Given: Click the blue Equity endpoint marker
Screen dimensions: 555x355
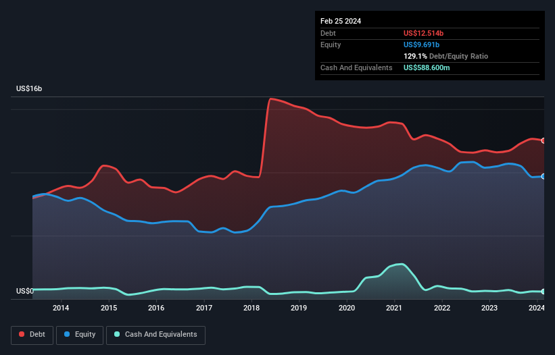Looking at the screenshot, I should click(x=544, y=176).
